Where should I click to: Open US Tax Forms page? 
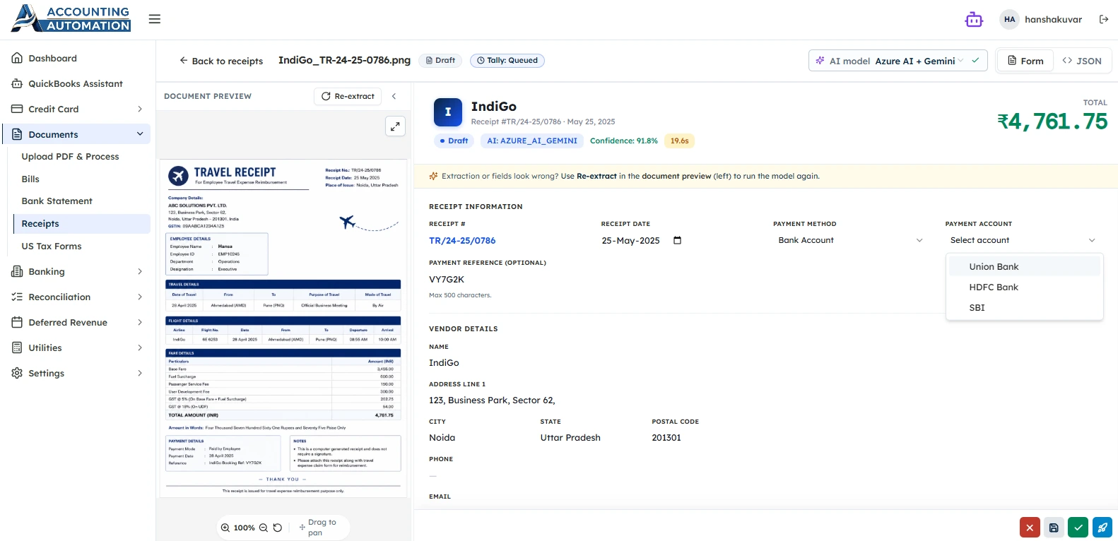pyautogui.click(x=82, y=246)
